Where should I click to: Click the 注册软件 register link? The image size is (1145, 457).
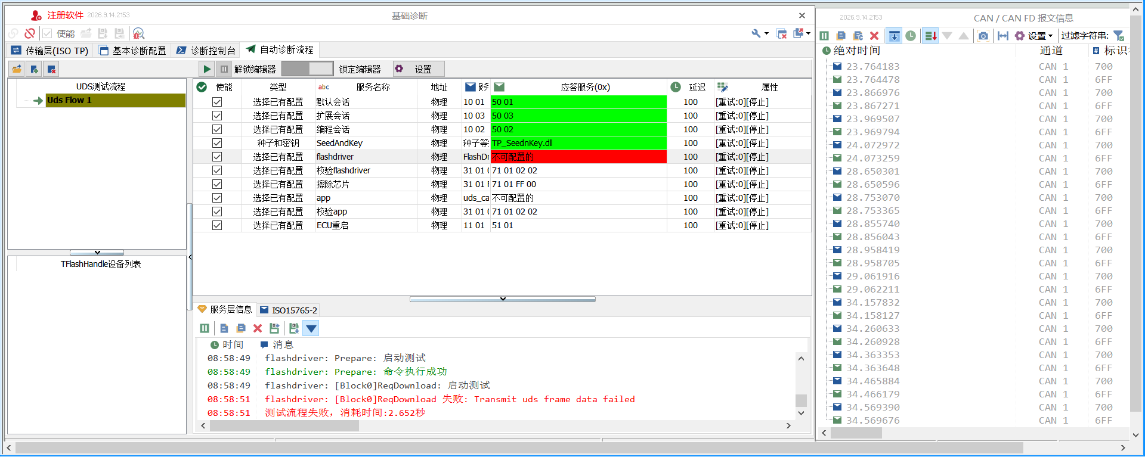[66, 15]
